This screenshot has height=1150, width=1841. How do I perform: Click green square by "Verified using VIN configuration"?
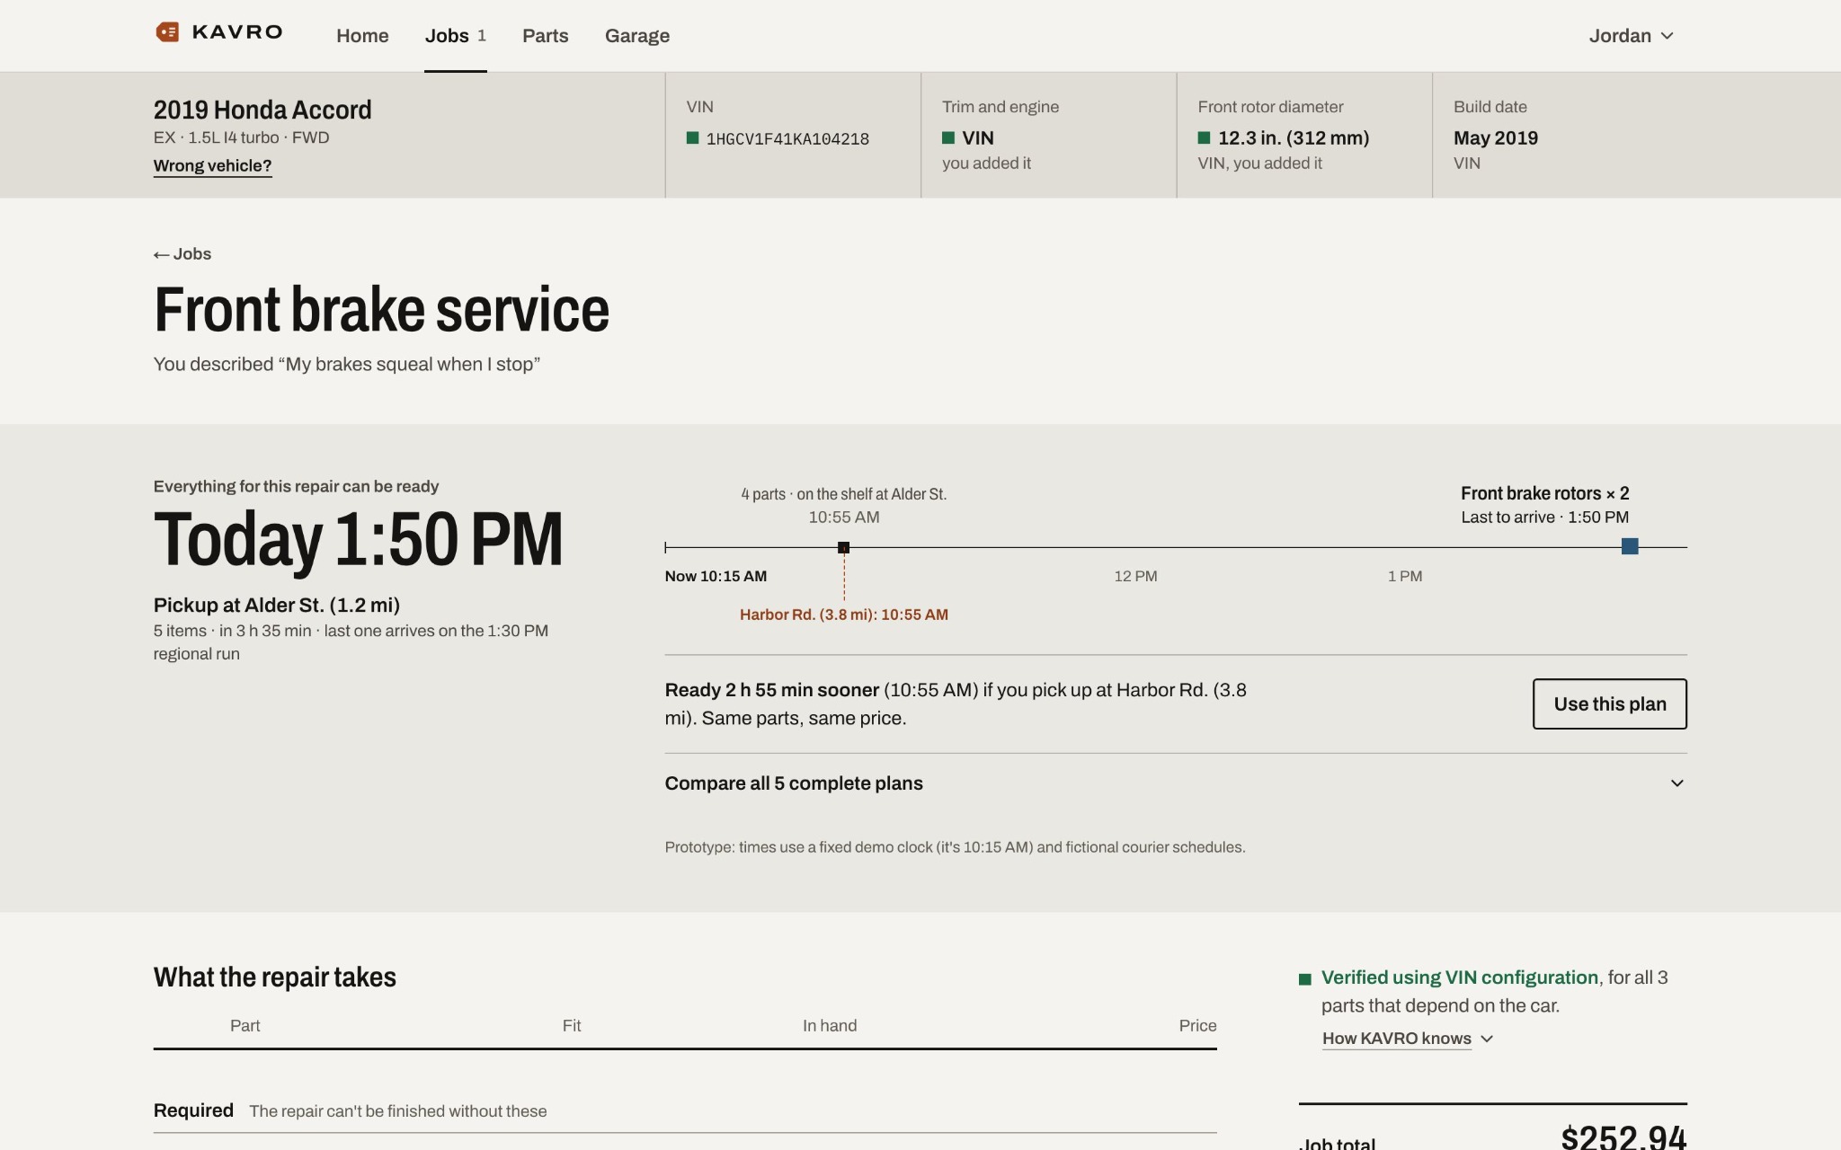click(1304, 979)
